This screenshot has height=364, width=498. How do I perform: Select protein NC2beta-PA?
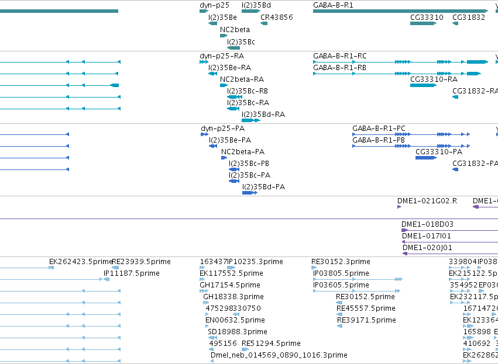(x=243, y=152)
